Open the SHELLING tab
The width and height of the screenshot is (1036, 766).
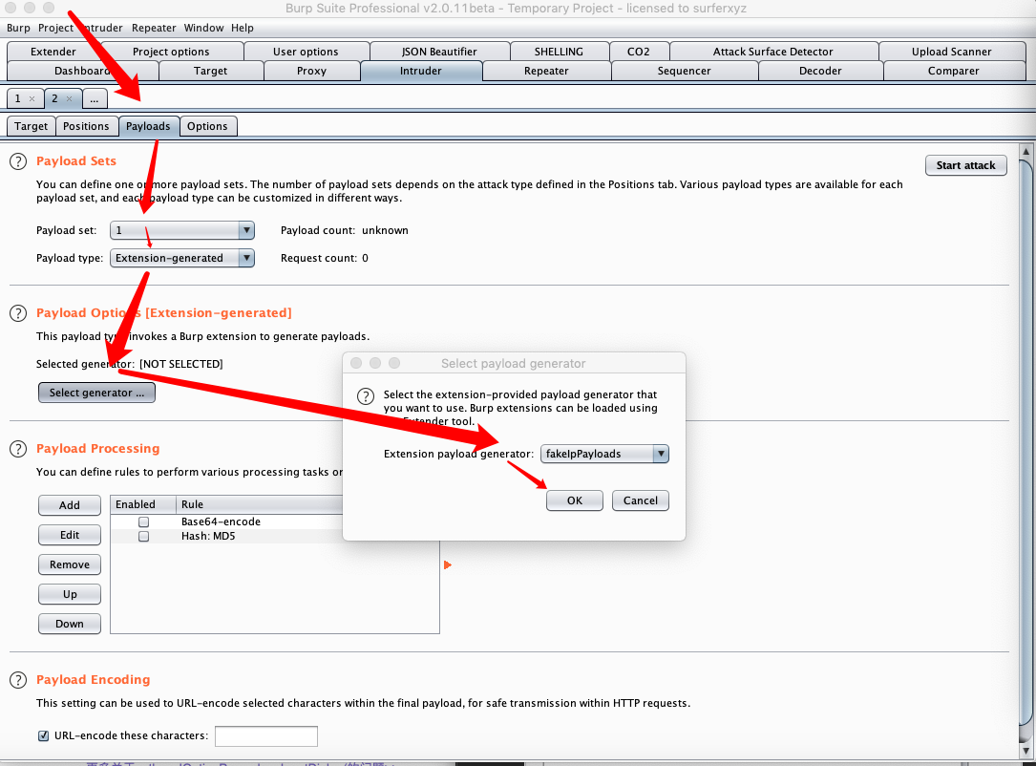click(559, 52)
